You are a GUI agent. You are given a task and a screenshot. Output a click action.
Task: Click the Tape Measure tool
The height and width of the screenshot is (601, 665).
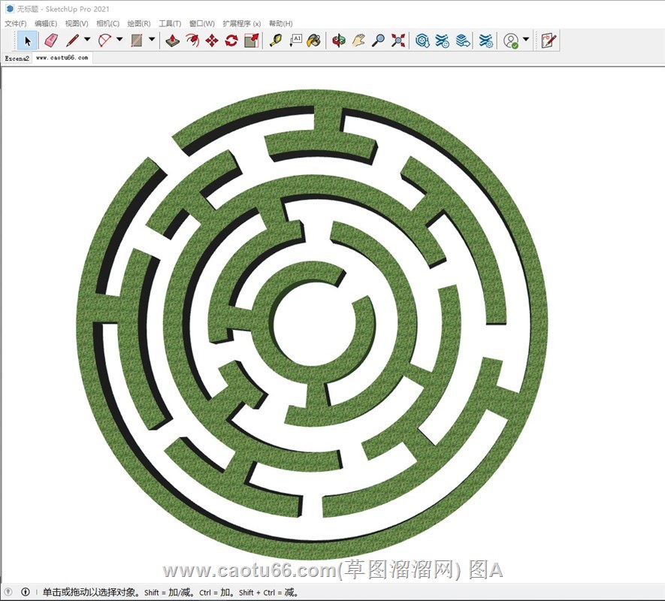[x=276, y=40]
